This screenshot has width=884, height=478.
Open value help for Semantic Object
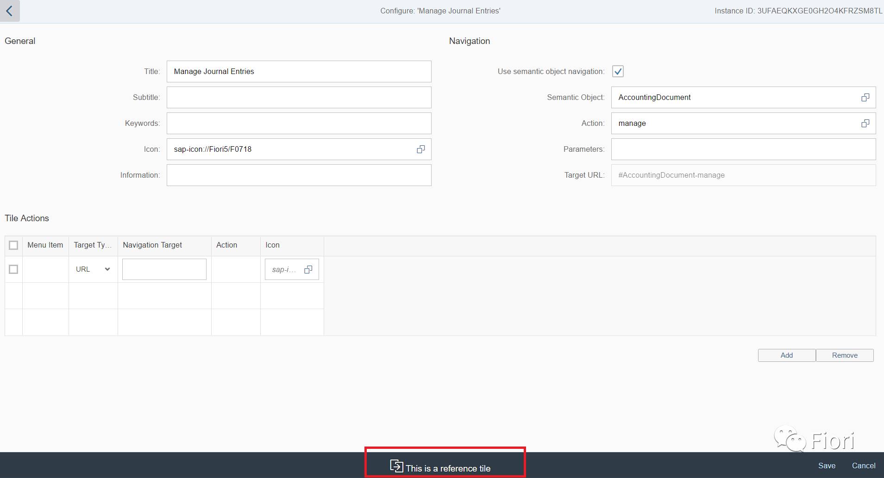[865, 97]
